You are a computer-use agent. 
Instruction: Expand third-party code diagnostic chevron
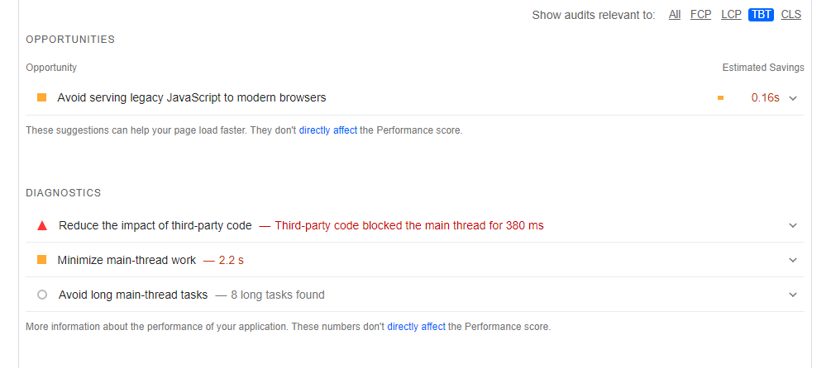click(x=793, y=225)
